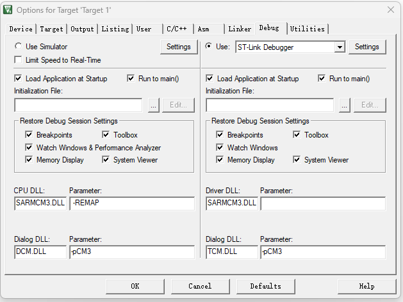This screenshot has width=403, height=302.
Task: Expand the ST-Link Debugger dropdown
Action: pyautogui.click(x=340, y=47)
